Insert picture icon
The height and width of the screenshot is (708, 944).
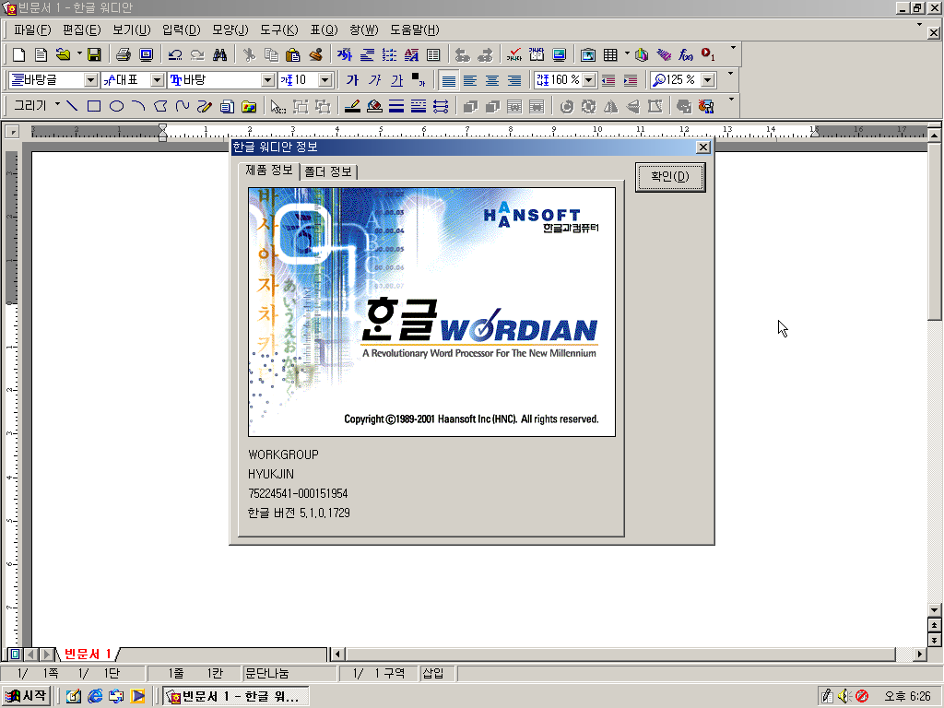pos(587,54)
